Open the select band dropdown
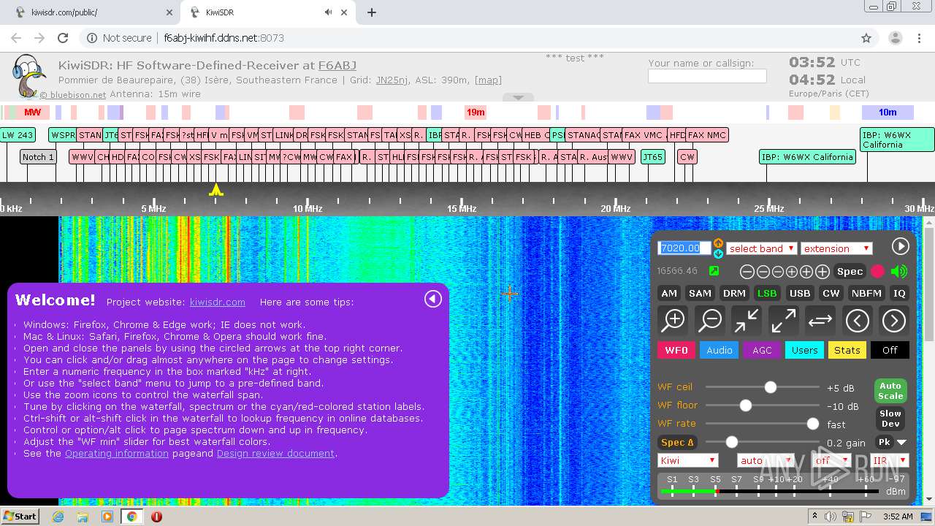Screen dimensions: 935x526 761,248
